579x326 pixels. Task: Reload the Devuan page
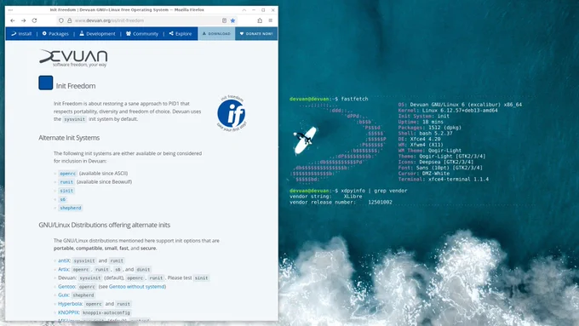(x=34, y=20)
